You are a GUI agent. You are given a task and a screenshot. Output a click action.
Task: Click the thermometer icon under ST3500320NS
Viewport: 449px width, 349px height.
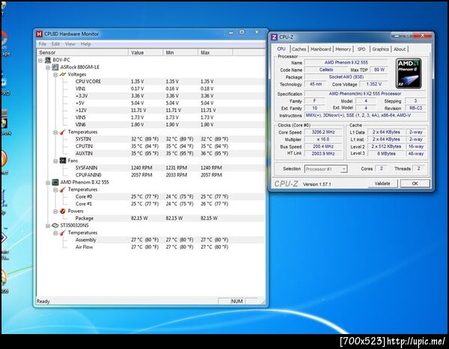click(x=62, y=232)
